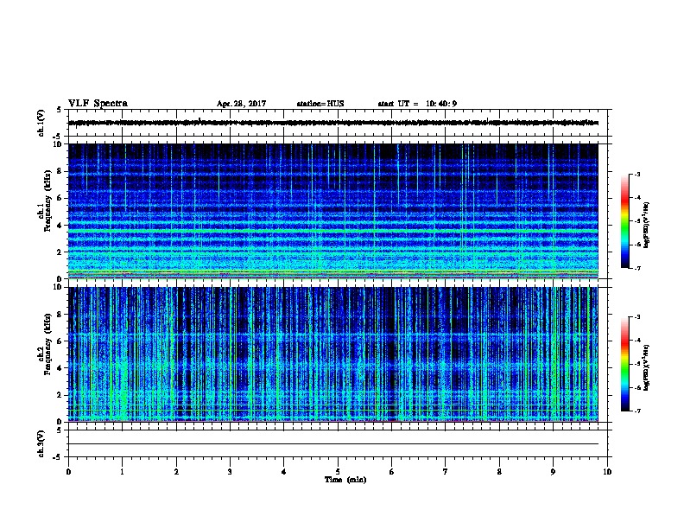Click the "VLF Spectra" plot title

(x=98, y=104)
